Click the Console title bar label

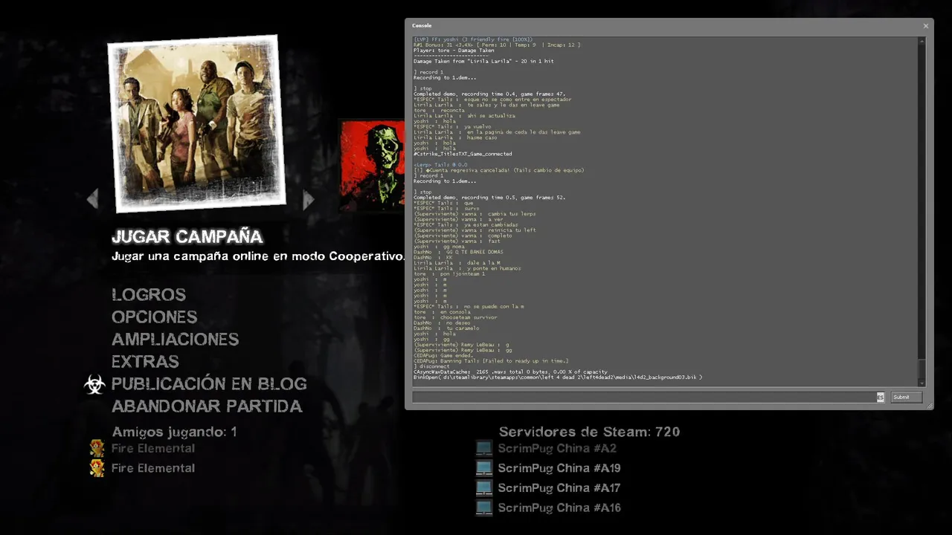point(422,26)
